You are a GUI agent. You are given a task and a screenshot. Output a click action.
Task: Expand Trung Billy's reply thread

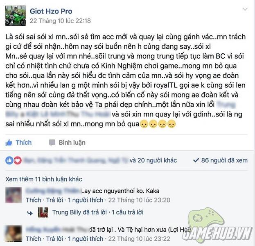click(x=98, y=212)
